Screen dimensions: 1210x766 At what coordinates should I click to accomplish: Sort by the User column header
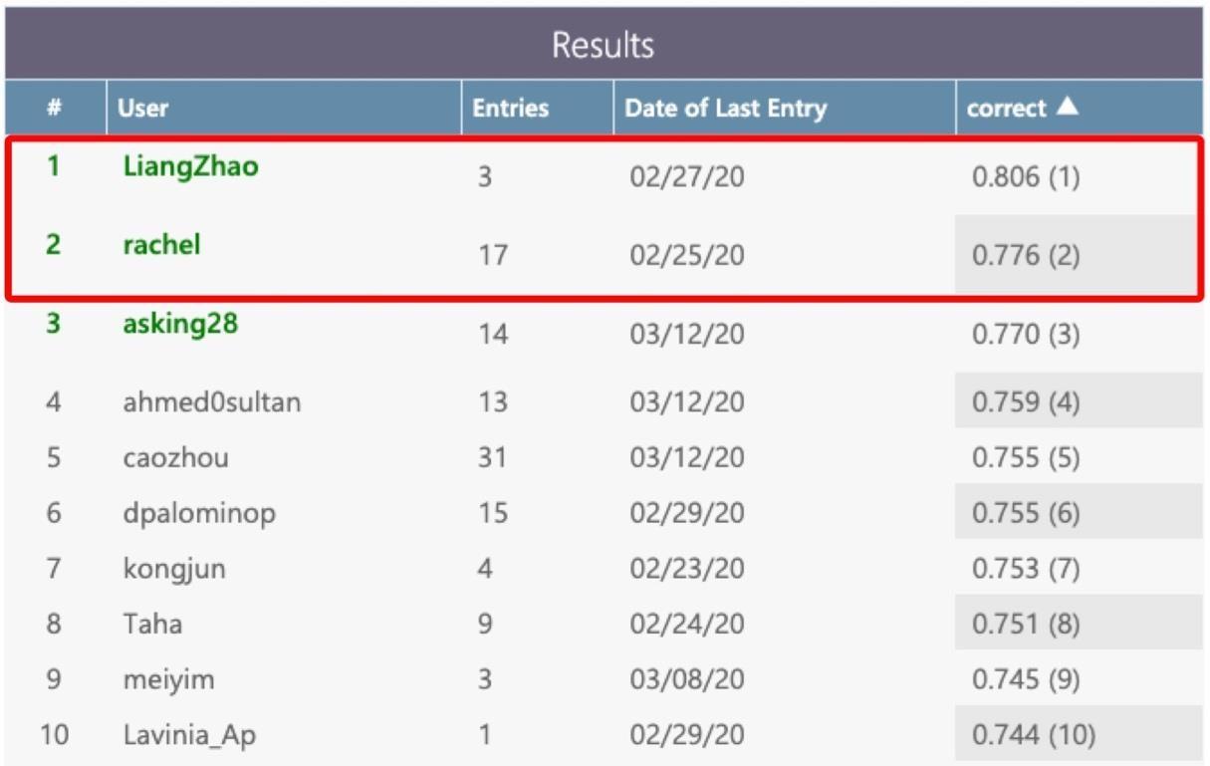tap(143, 108)
